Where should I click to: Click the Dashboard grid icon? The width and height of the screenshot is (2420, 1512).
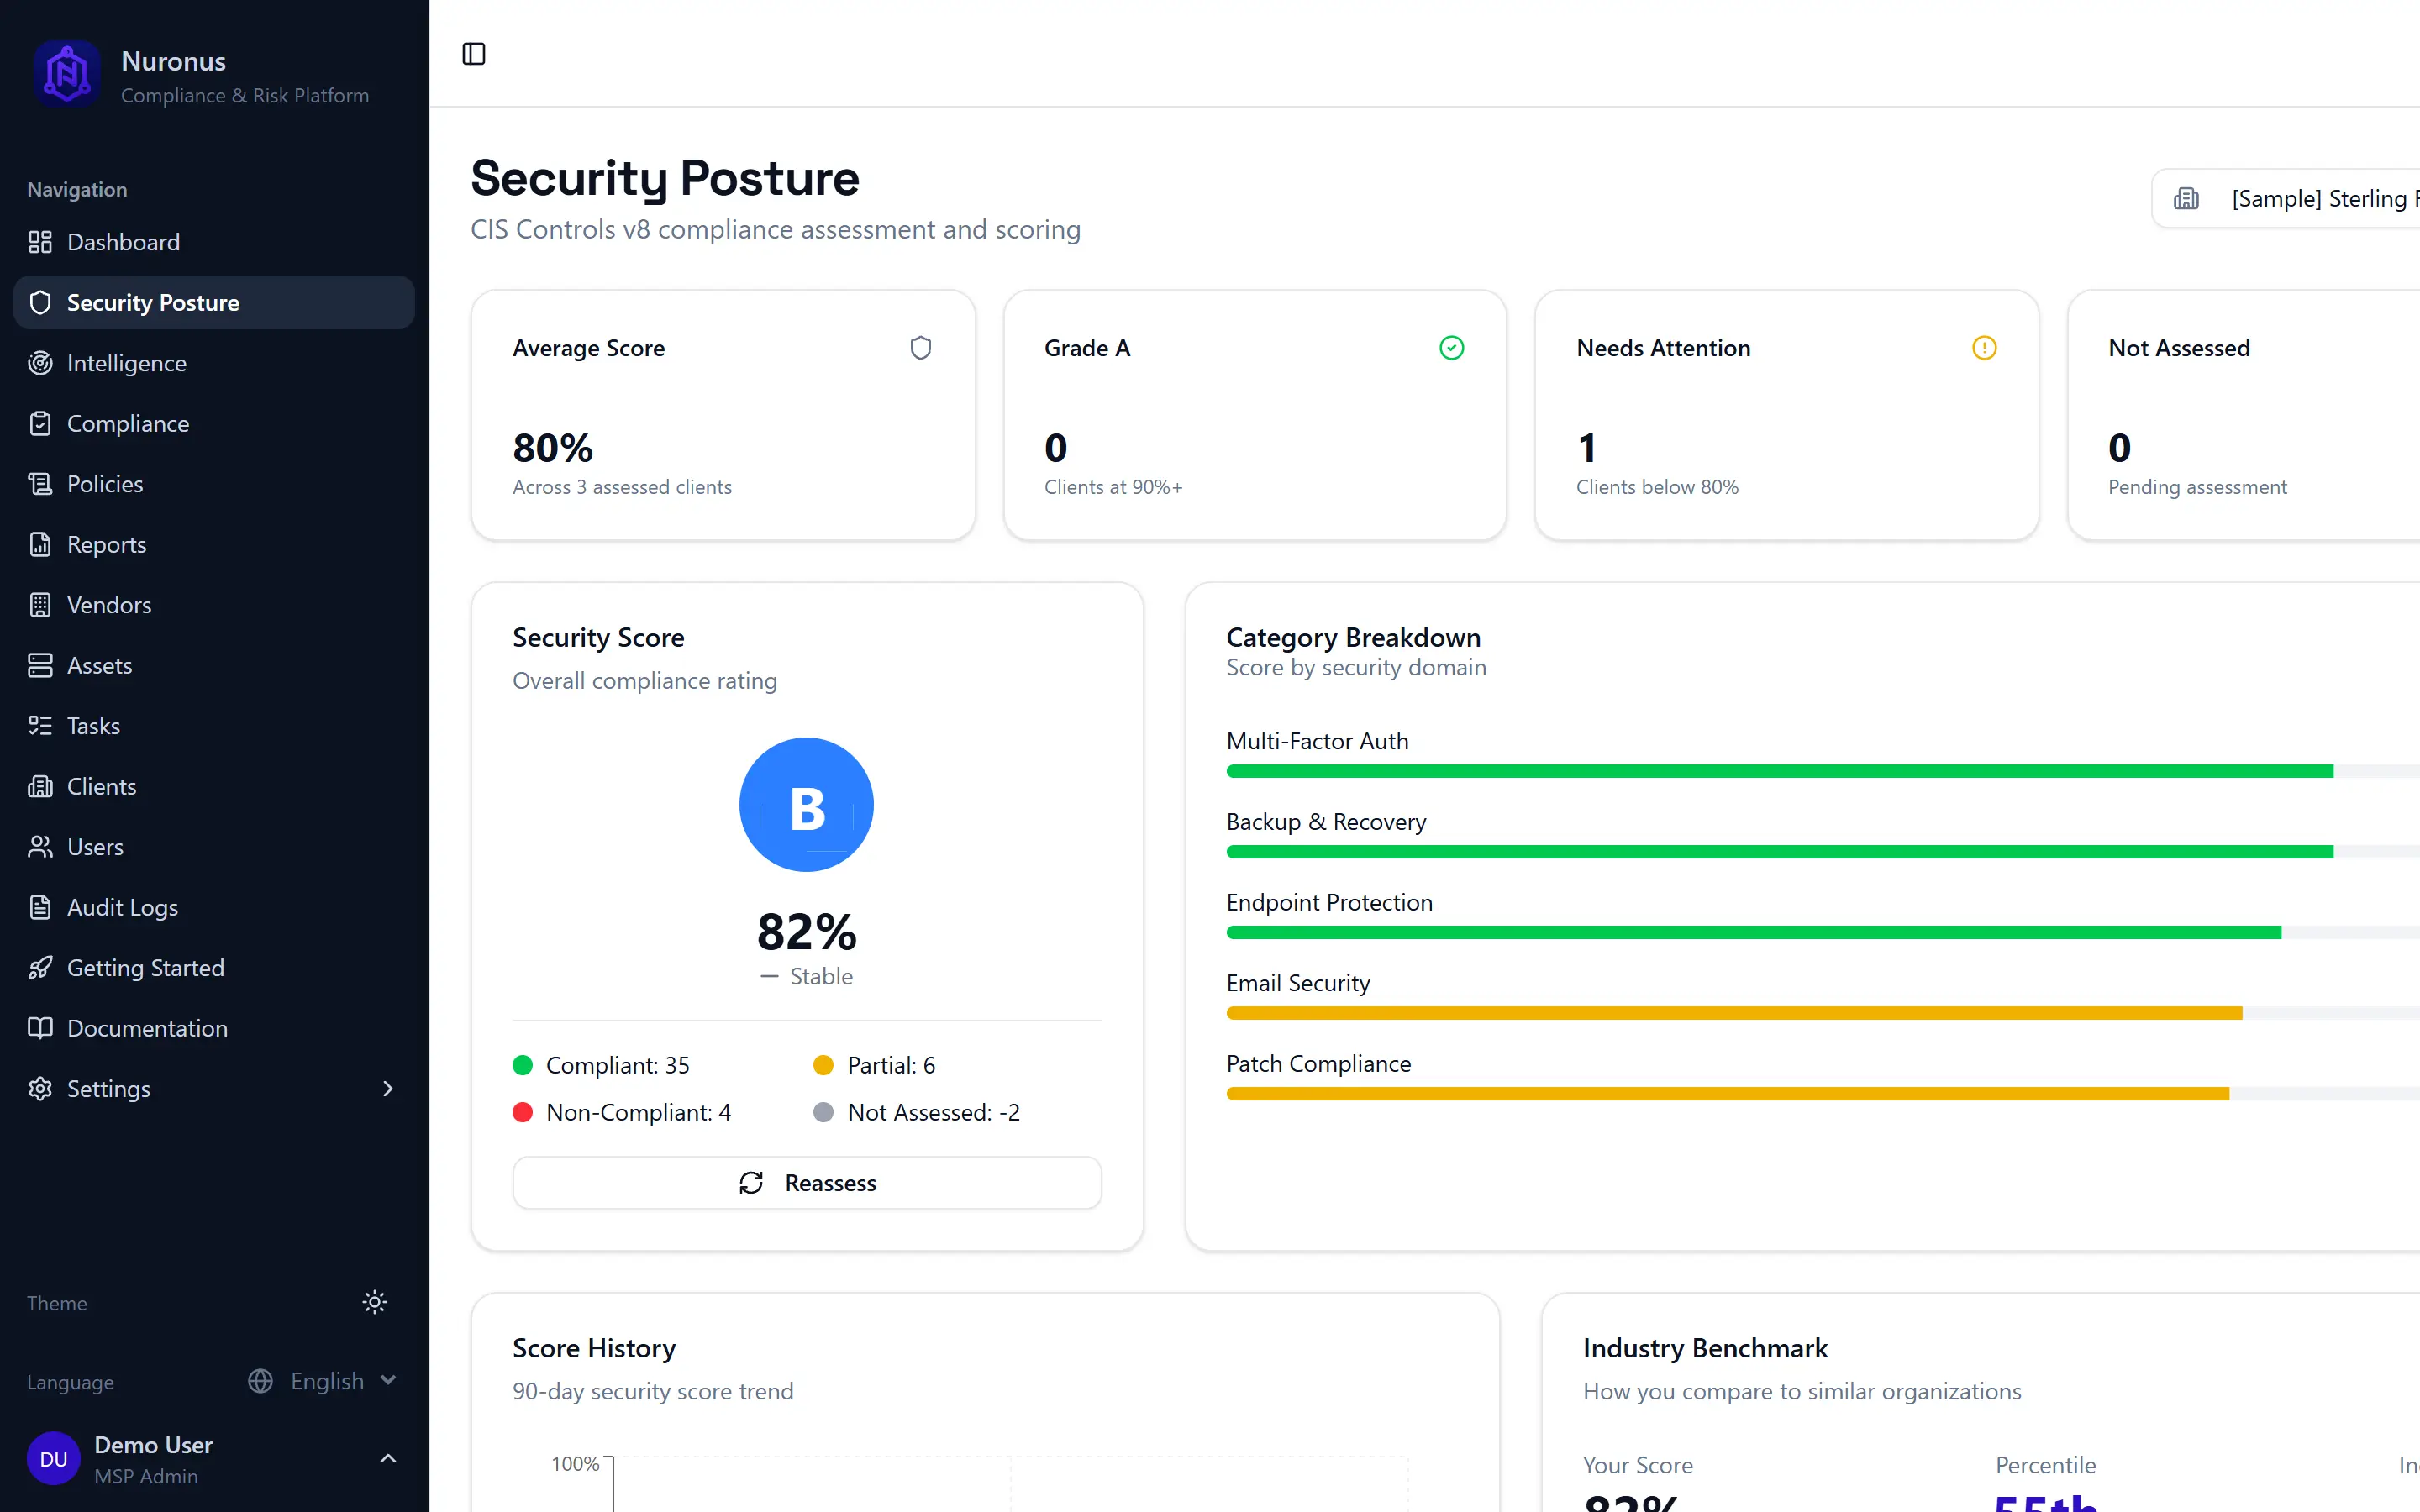pyautogui.click(x=40, y=242)
